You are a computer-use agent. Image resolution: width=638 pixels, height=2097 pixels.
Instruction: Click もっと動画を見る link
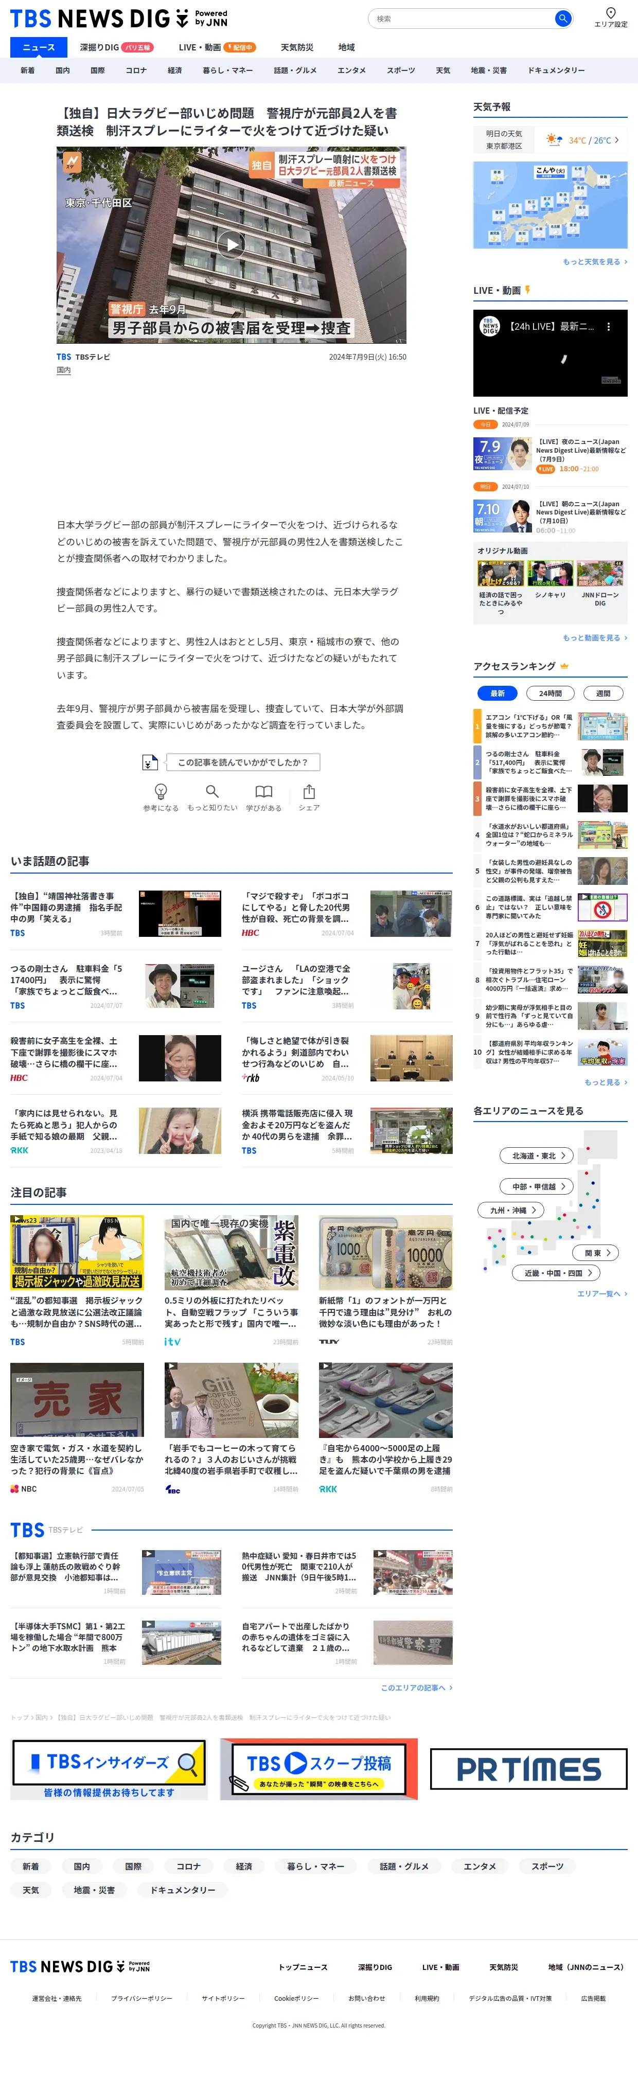(x=594, y=637)
